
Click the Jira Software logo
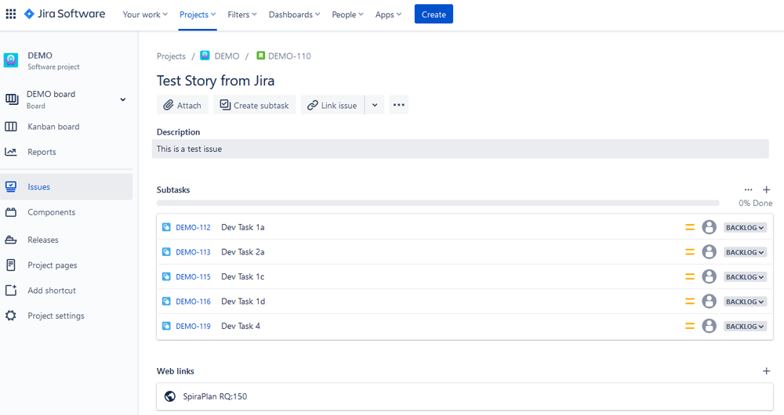click(x=64, y=14)
